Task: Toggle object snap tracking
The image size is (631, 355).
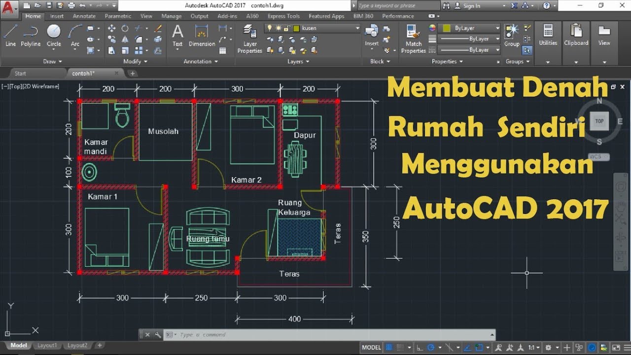Action: 468,348
